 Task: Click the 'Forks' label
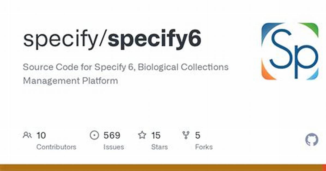click(204, 147)
